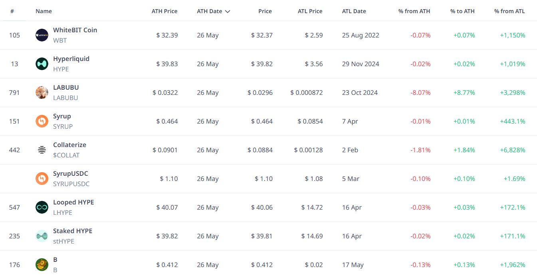537x279 pixels.
Task: Click the WhiteBIT Coin logo icon
Action: 42,35
